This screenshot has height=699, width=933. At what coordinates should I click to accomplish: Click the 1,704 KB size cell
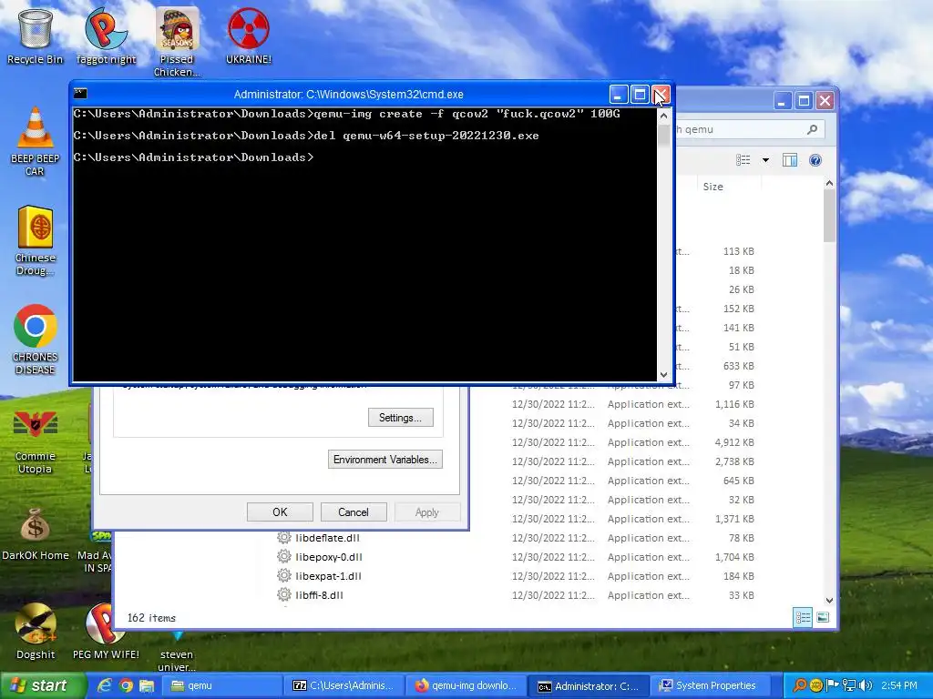[734, 557]
